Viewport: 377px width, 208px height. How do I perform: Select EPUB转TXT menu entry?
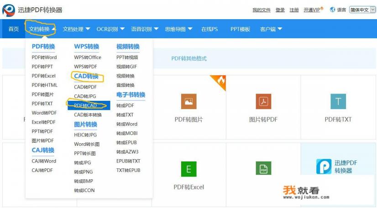(x=128, y=161)
